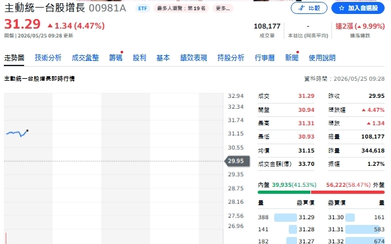Click the 最低 30.93 value
The image size is (391, 244).
[x=306, y=137]
